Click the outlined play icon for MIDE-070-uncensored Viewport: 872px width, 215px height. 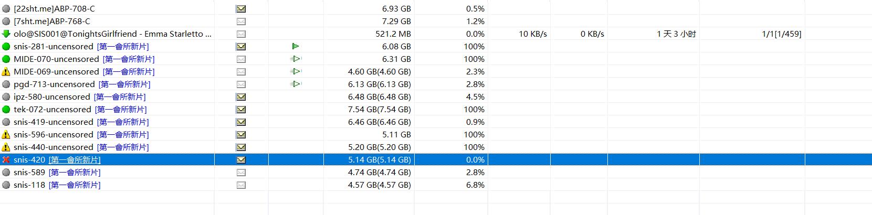pos(296,59)
